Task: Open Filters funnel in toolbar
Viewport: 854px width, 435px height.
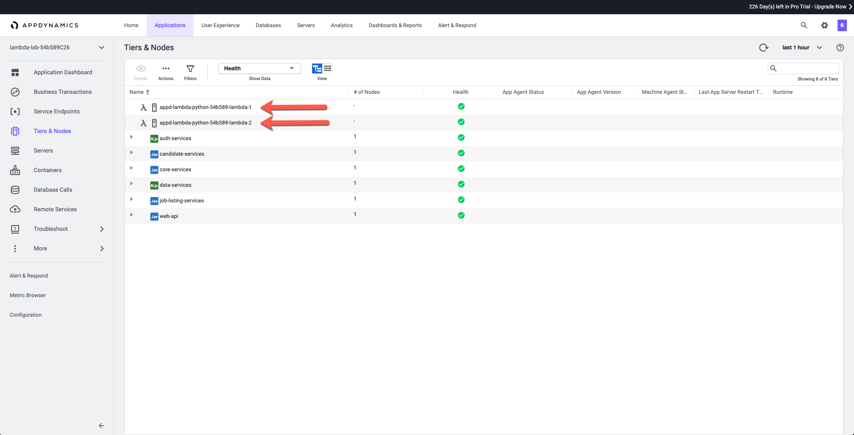Action: tap(190, 69)
